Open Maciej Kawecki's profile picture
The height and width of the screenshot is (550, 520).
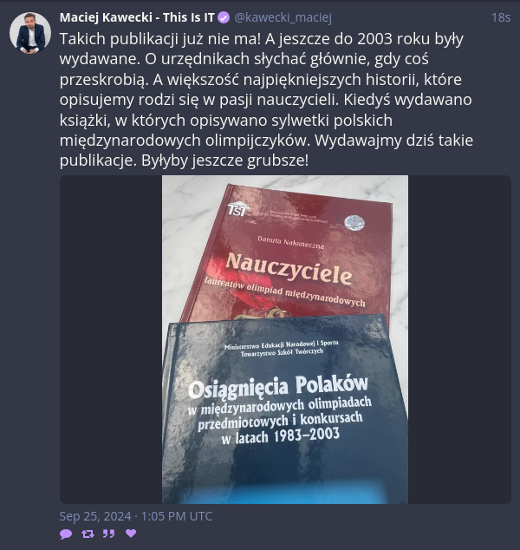[x=30, y=33]
